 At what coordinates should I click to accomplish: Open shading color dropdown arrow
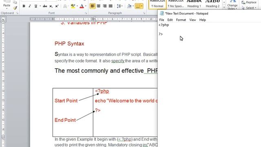pos(133,6)
